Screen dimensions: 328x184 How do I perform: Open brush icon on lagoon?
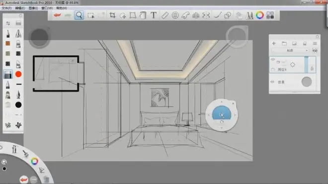click(25, 154)
